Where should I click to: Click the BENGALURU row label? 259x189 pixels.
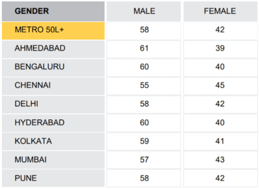coord(53,68)
